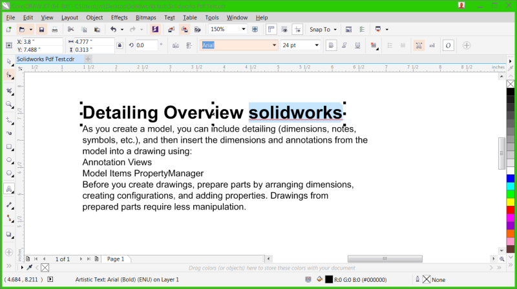
Task: Save the document with the floppy disk icon
Action: coord(41,30)
